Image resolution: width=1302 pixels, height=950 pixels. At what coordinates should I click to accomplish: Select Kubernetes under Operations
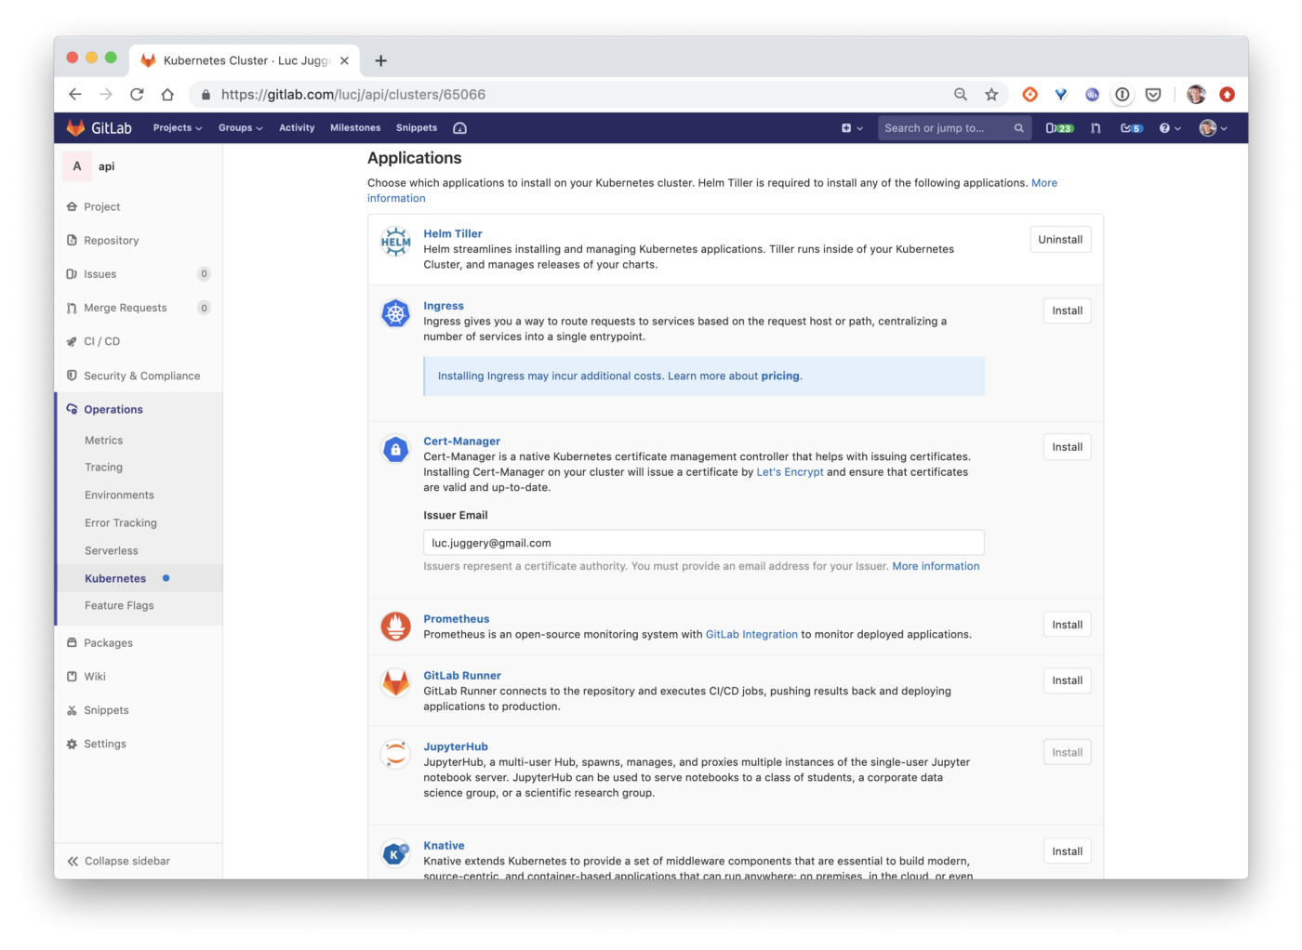pyautogui.click(x=115, y=578)
